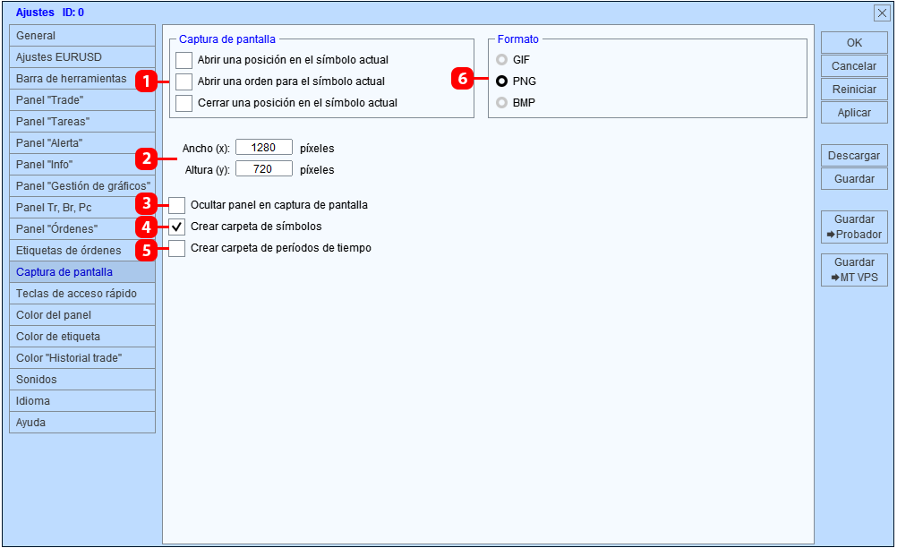897x548 pixels.
Task: Go to the Idioma settings section
Action: pos(82,401)
